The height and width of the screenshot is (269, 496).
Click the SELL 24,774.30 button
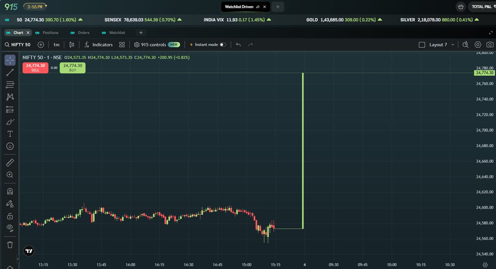pos(36,68)
